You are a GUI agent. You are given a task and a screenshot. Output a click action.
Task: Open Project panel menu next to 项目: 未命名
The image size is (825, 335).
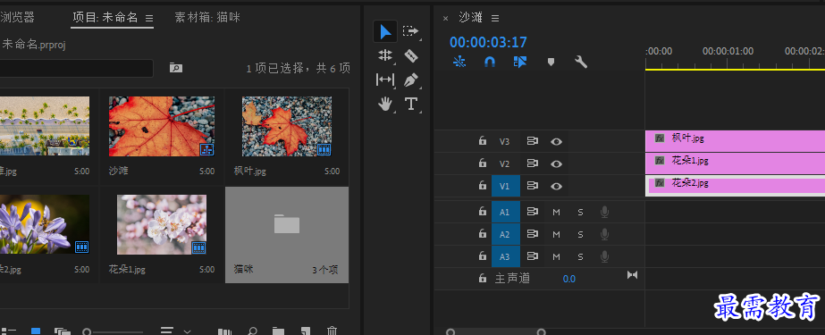pyautogui.click(x=149, y=18)
